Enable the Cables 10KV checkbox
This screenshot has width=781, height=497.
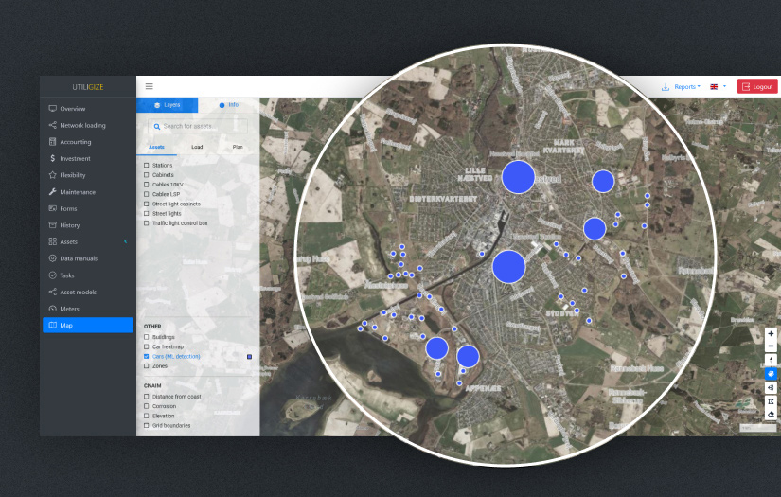pyautogui.click(x=147, y=185)
